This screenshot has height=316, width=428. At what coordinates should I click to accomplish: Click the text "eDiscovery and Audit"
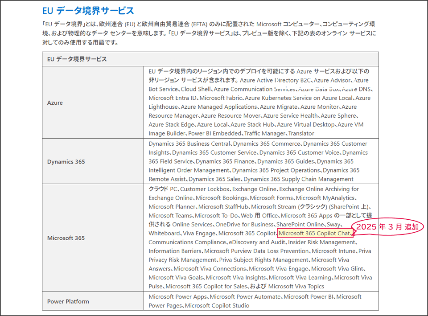click(257, 242)
